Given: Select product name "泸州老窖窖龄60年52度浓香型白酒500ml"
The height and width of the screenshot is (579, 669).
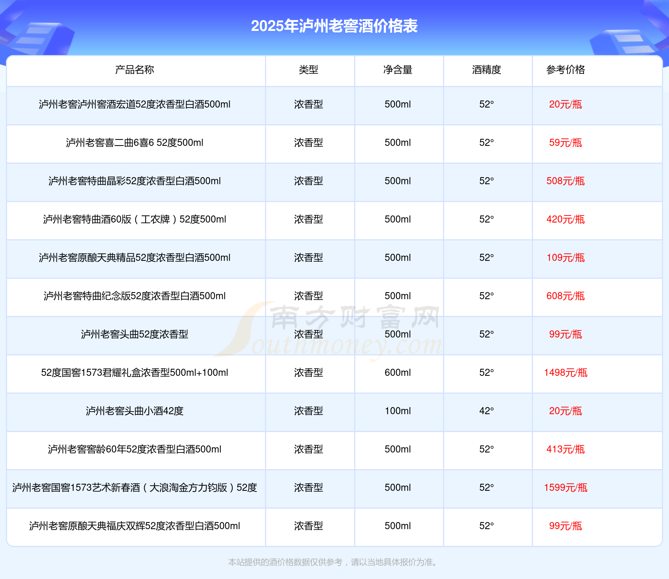Looking at the screenshot, I should tap(135, 450).
